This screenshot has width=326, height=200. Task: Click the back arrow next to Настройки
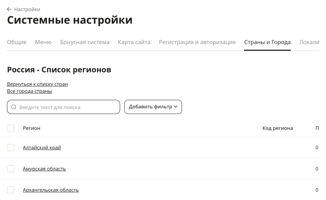(9, 9)
